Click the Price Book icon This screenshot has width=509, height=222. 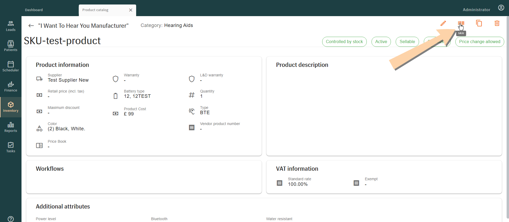pyautogui.click(x=39, y=145)
